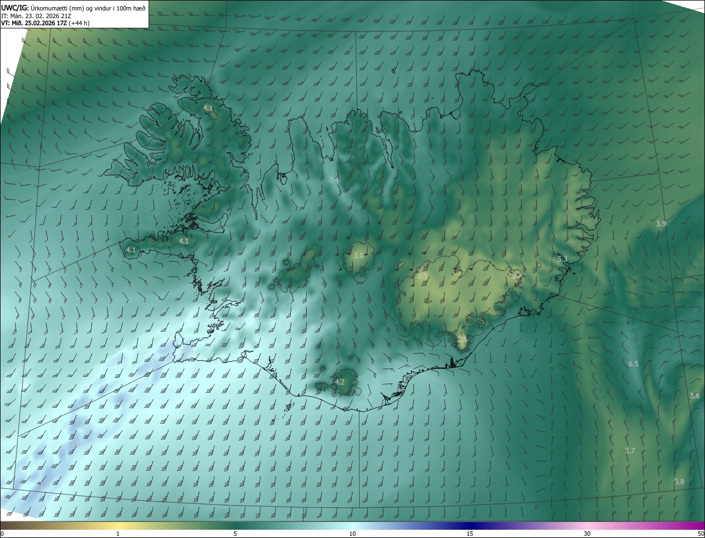This screenshot has width=705, height=538.
Task: Click the '5' tick on the colour scale
Action: [x=235, y=534]
